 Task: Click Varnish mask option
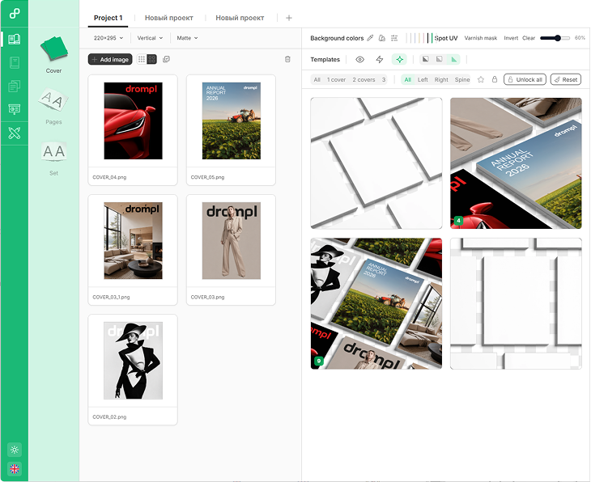(481, 38)
